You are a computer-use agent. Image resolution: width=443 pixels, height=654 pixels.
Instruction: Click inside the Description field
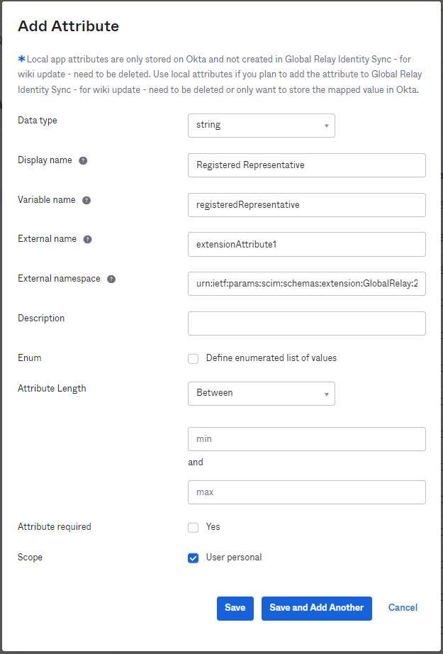(306, 323)
